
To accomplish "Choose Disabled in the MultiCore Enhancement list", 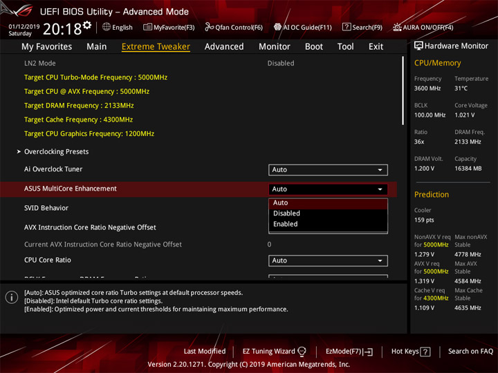I will click(328, 213).
